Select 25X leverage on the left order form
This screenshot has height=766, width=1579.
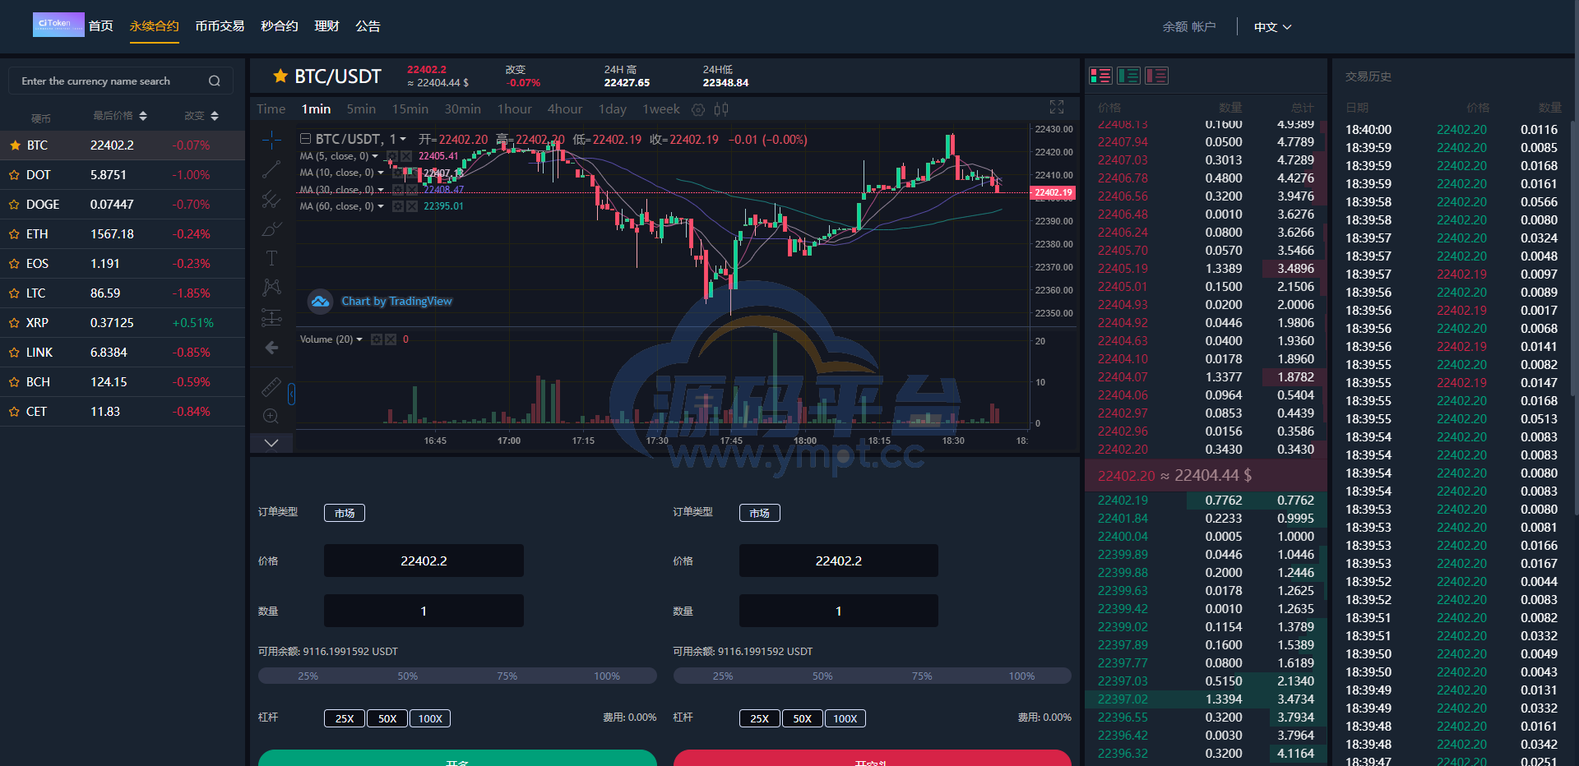345,718
